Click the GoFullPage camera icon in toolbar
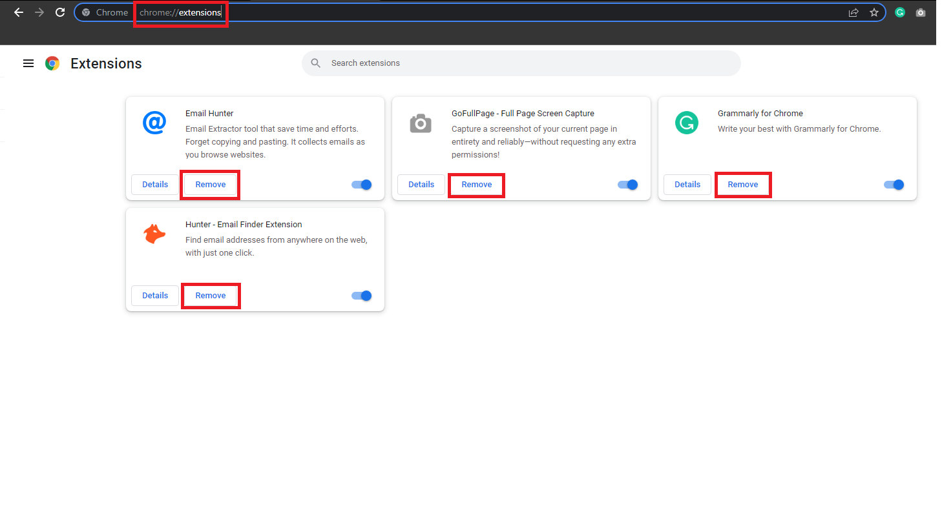 pos(921,12)
